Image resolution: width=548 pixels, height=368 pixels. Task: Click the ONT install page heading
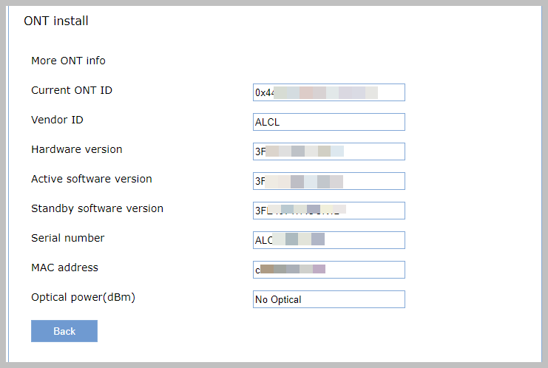(x=56, y=21)
